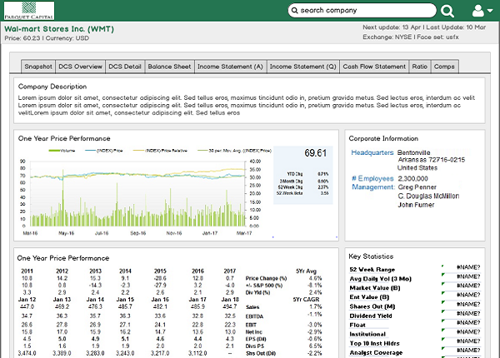This screenshot has width=500, height=358.
Task: Open the user account profile icon
Action: (477, 11)
